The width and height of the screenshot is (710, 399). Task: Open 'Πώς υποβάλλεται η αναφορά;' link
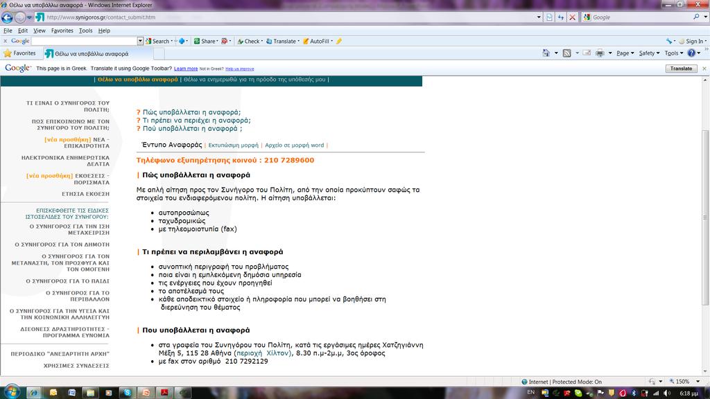coord(191,112)
